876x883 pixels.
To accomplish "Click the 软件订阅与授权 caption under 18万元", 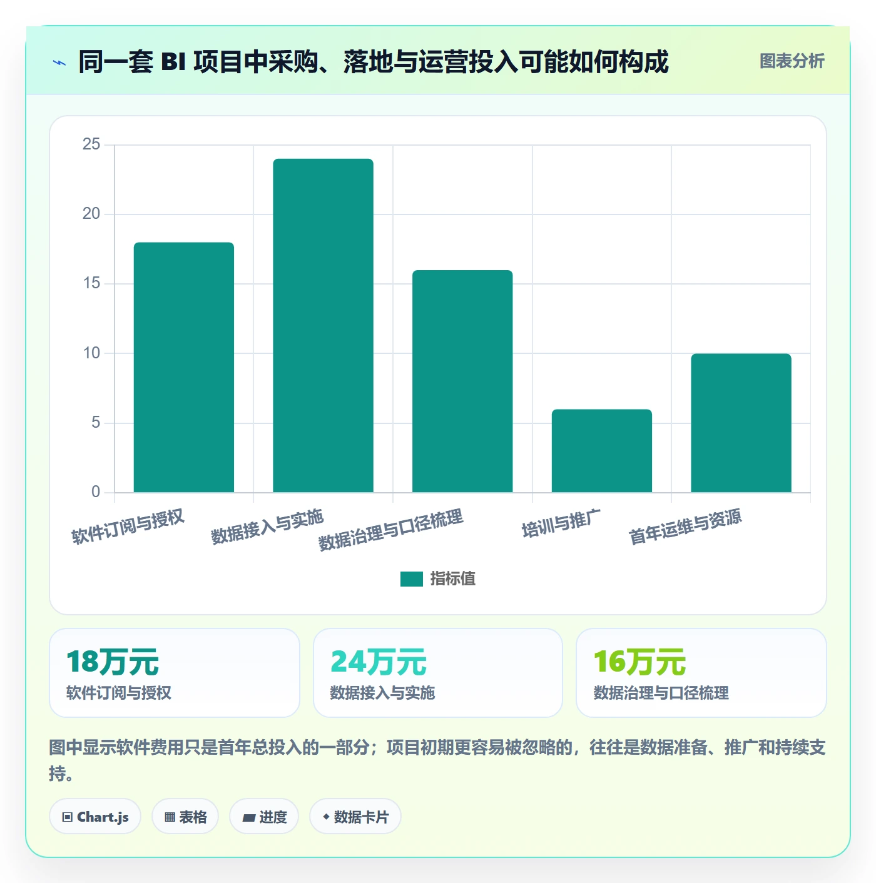I will pos(119,693).
